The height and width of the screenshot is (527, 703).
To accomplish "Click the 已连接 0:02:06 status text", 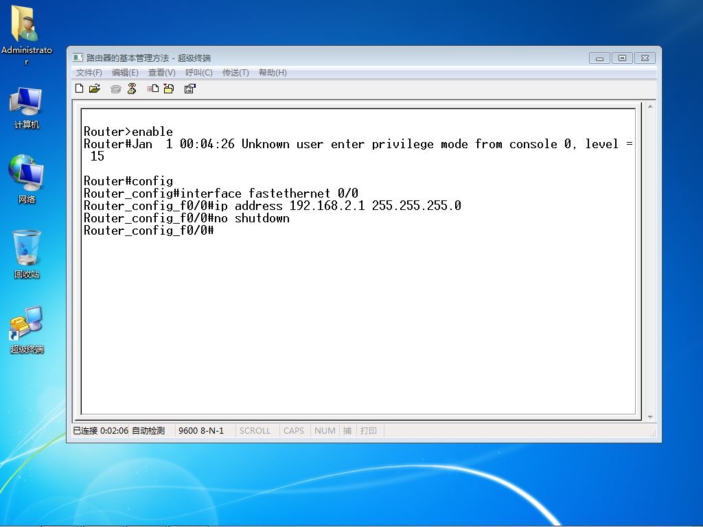I will [x=100, y=431].
